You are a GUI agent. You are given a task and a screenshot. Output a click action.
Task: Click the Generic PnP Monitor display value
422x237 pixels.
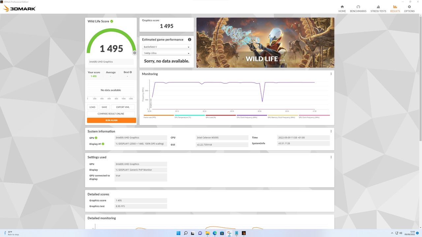tap(141, 170)
